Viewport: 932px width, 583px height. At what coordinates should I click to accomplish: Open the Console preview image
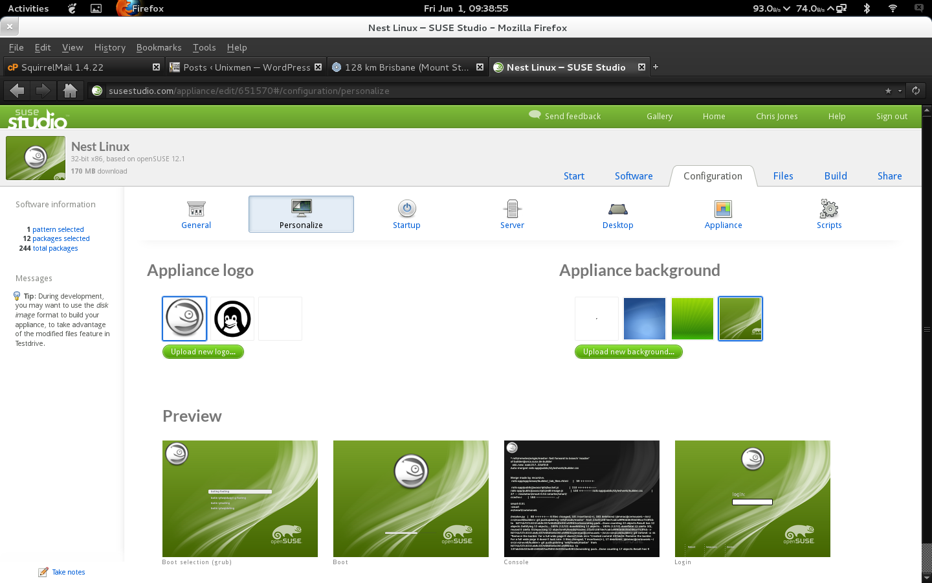click(582, 499)
